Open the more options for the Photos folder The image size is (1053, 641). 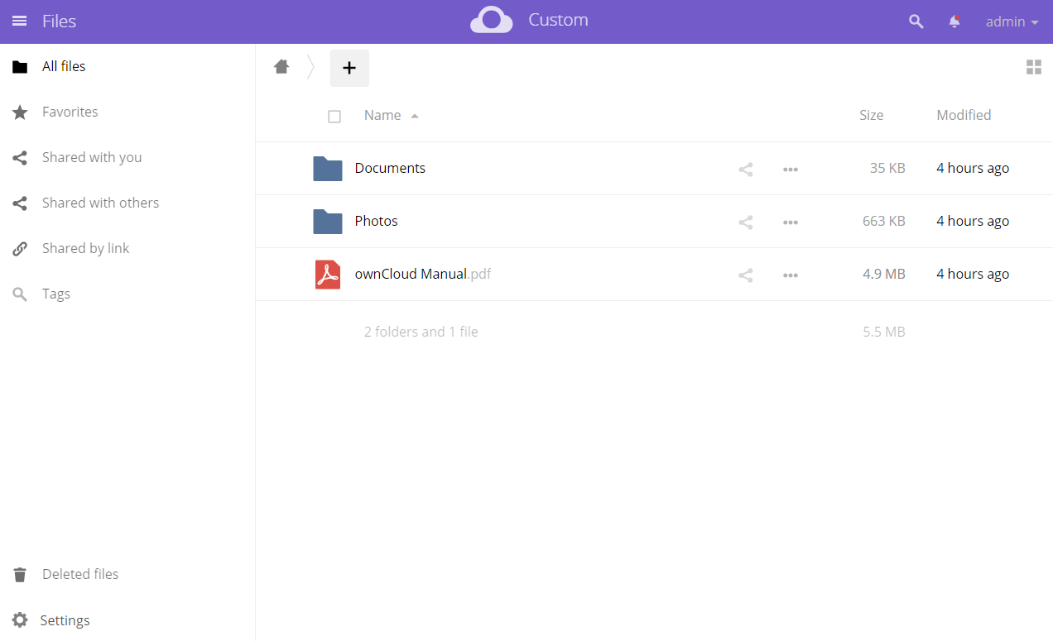(791, 222)
